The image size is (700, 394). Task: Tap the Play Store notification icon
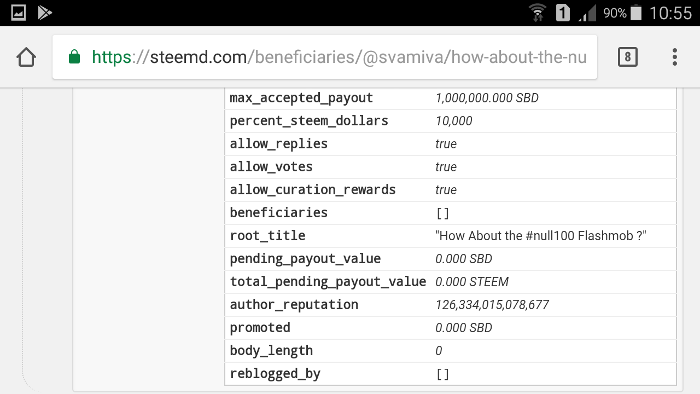(45, 13)
